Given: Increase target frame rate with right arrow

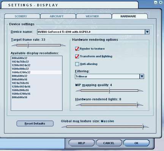Looking at the screenshot, I should pos(63,45).
